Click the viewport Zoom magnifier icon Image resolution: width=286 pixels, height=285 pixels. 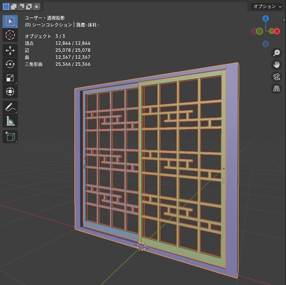coord(276,53)
